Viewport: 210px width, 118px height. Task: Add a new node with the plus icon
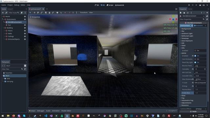3,13
